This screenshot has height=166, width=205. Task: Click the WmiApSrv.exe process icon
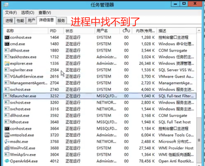point(7,155)
